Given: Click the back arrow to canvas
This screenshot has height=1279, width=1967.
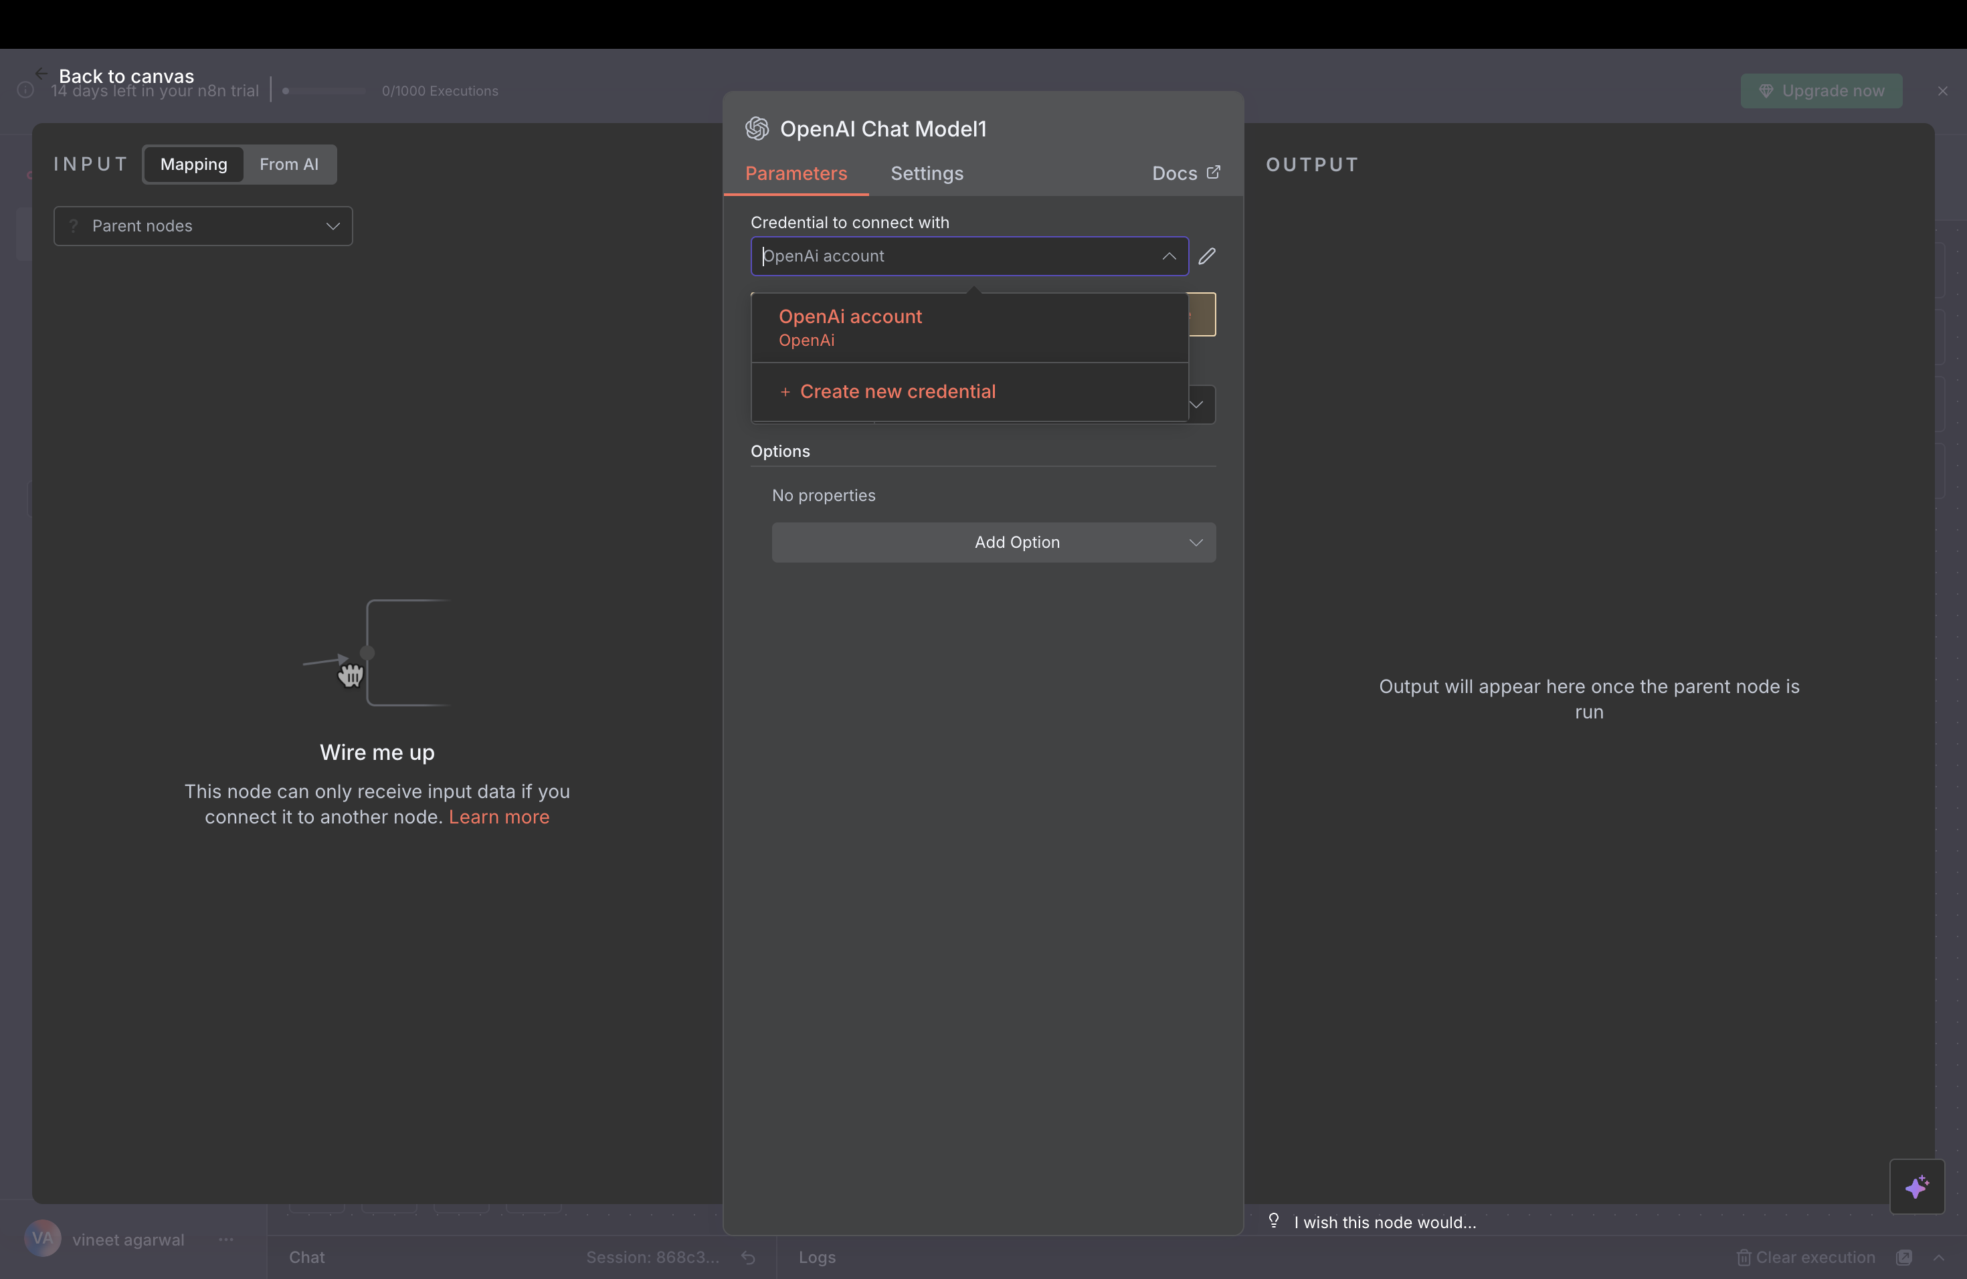Looking at the screenshot, I should coord(41,74).
